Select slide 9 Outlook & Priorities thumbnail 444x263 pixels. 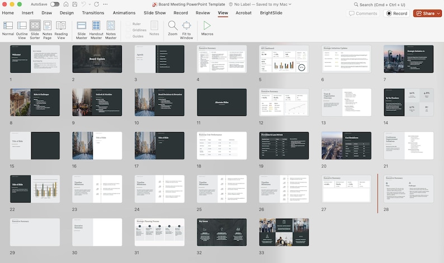(97, 102)
